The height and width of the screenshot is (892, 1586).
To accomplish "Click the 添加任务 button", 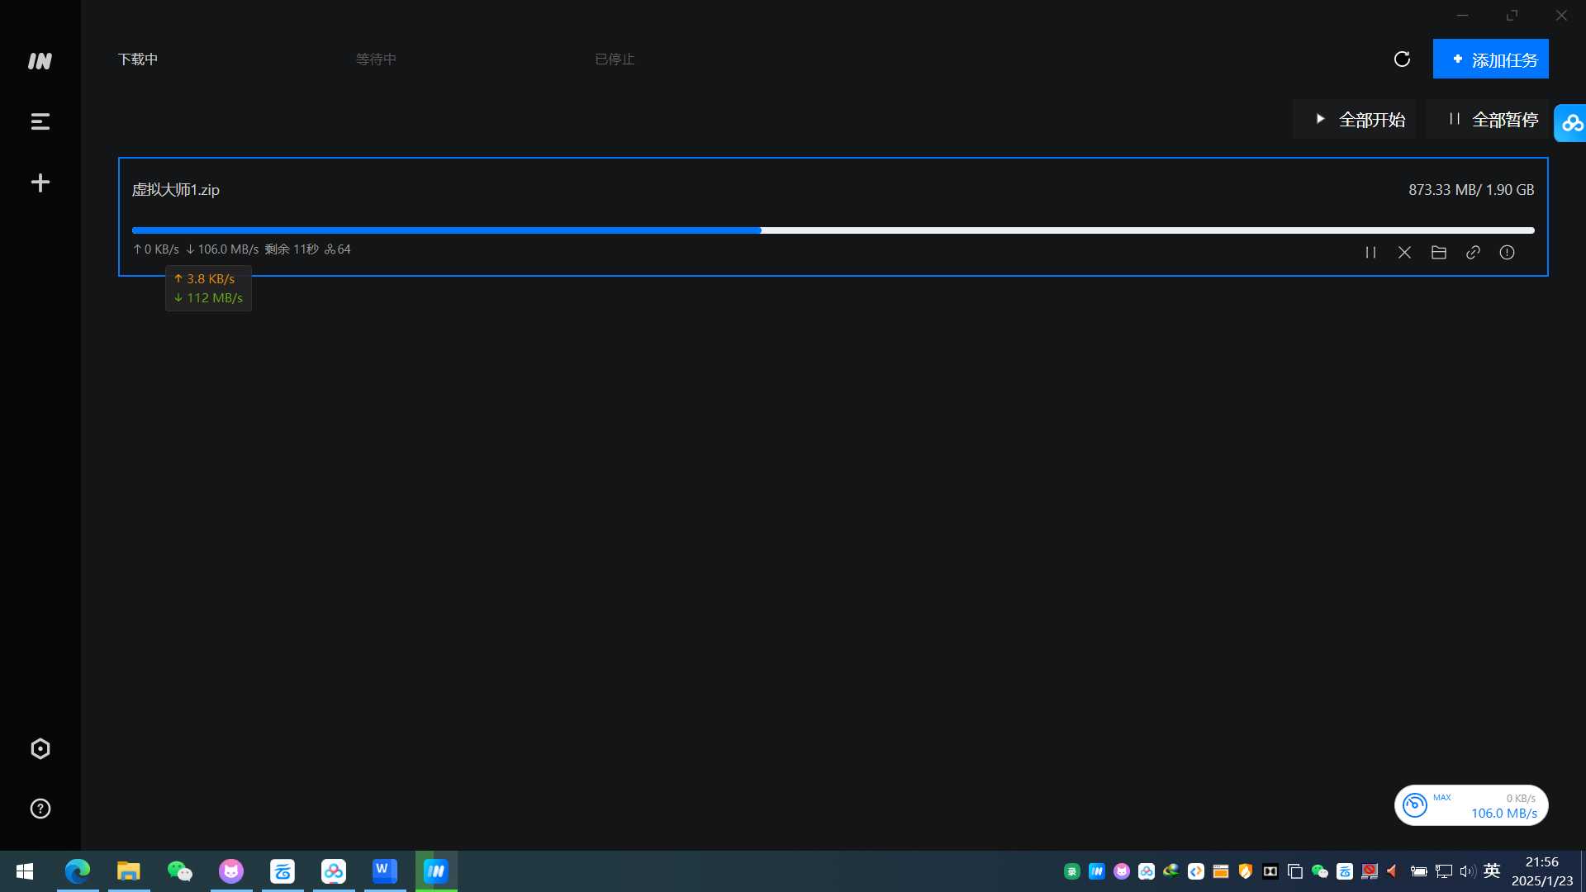I will (x=1490, y=59).
